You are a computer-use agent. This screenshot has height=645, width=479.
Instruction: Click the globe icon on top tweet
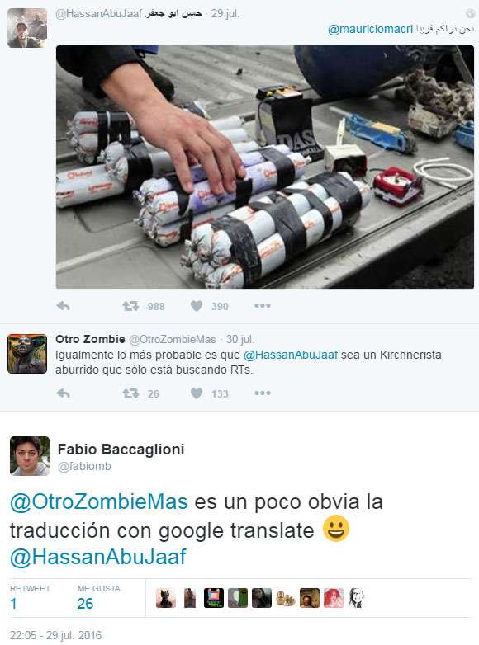tap(471, 13)
